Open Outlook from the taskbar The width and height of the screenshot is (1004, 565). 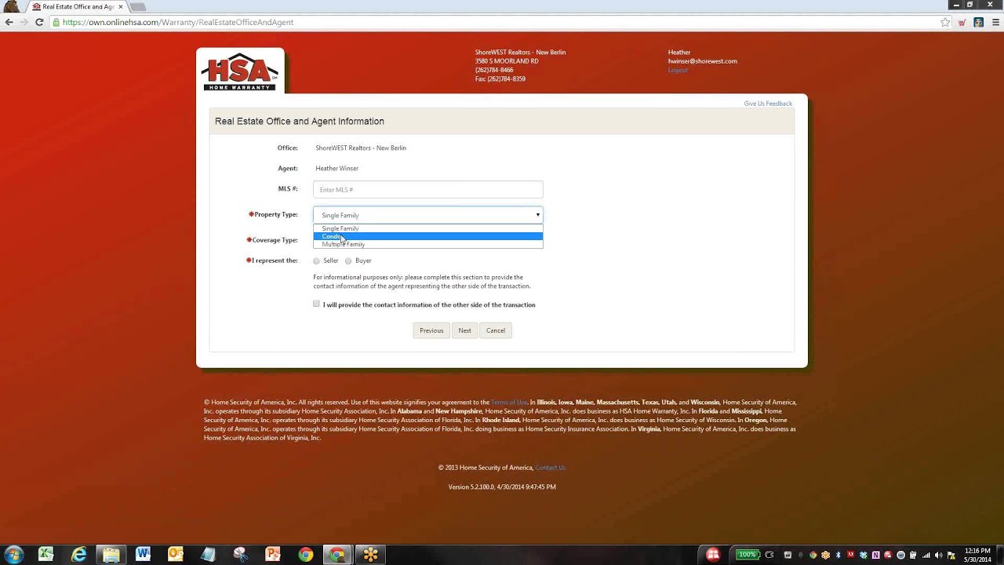175,554
